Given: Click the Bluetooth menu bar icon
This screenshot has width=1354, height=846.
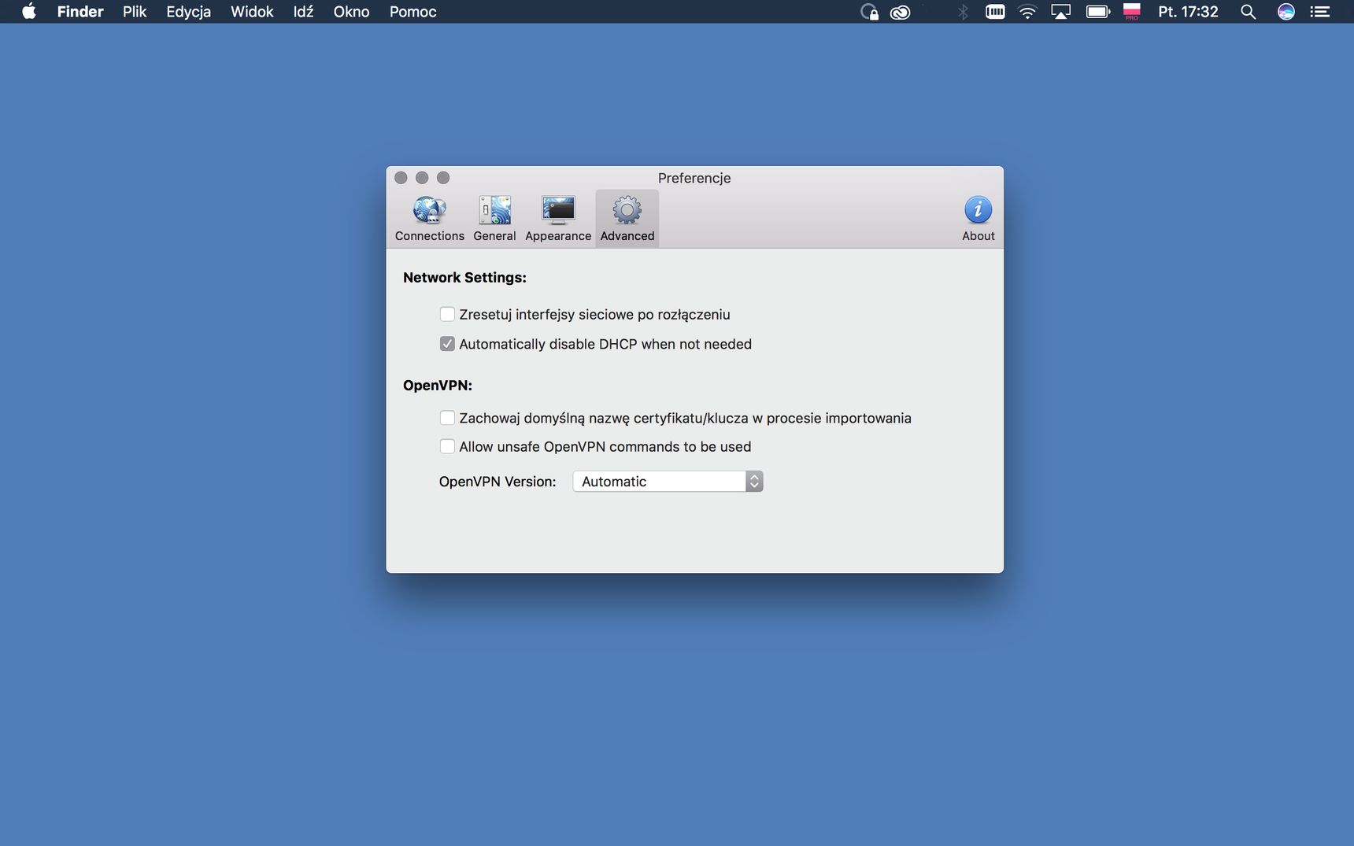Looking at the screenshot, I should pos(963,12).
